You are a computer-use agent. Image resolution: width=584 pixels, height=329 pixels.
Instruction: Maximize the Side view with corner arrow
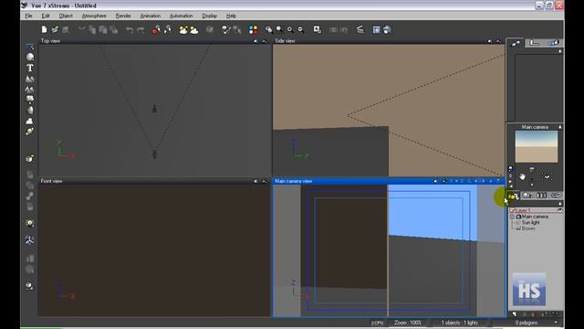click(x=499, y=41)
